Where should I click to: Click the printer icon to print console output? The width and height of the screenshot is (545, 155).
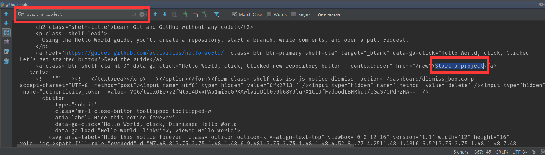[6, 51]
